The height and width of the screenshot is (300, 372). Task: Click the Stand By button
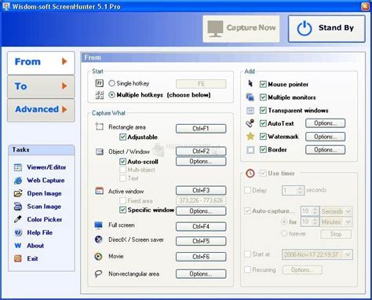tap(326, 28)
